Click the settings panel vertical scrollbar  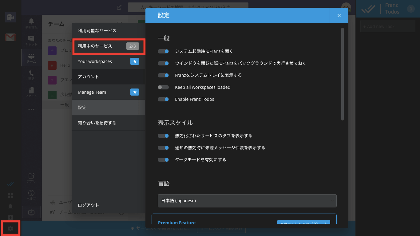tap(343, 74)
